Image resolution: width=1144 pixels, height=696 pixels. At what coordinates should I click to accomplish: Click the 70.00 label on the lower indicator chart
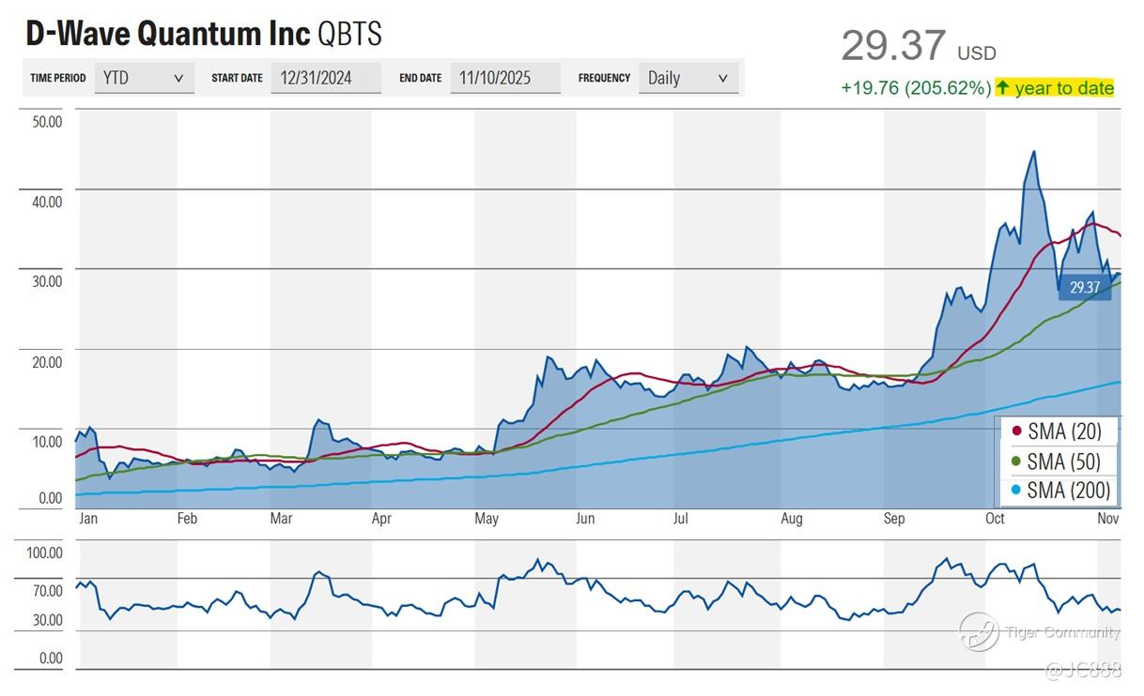(x=47, y=592)
